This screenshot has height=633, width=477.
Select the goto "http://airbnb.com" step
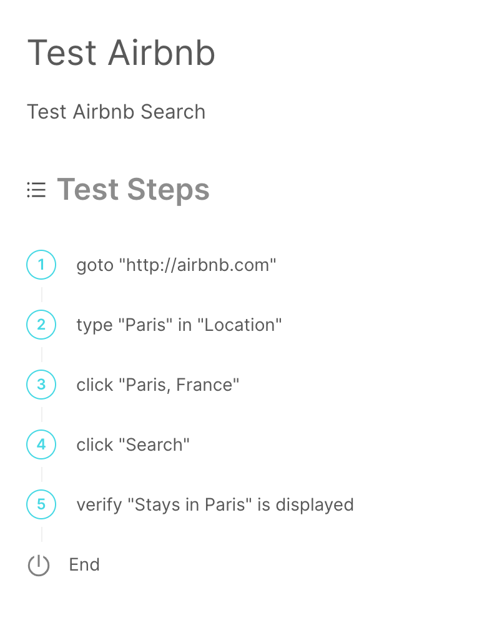[x=176, y=265]
